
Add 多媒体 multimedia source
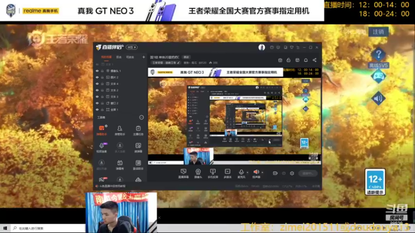(x=227, y=173)
